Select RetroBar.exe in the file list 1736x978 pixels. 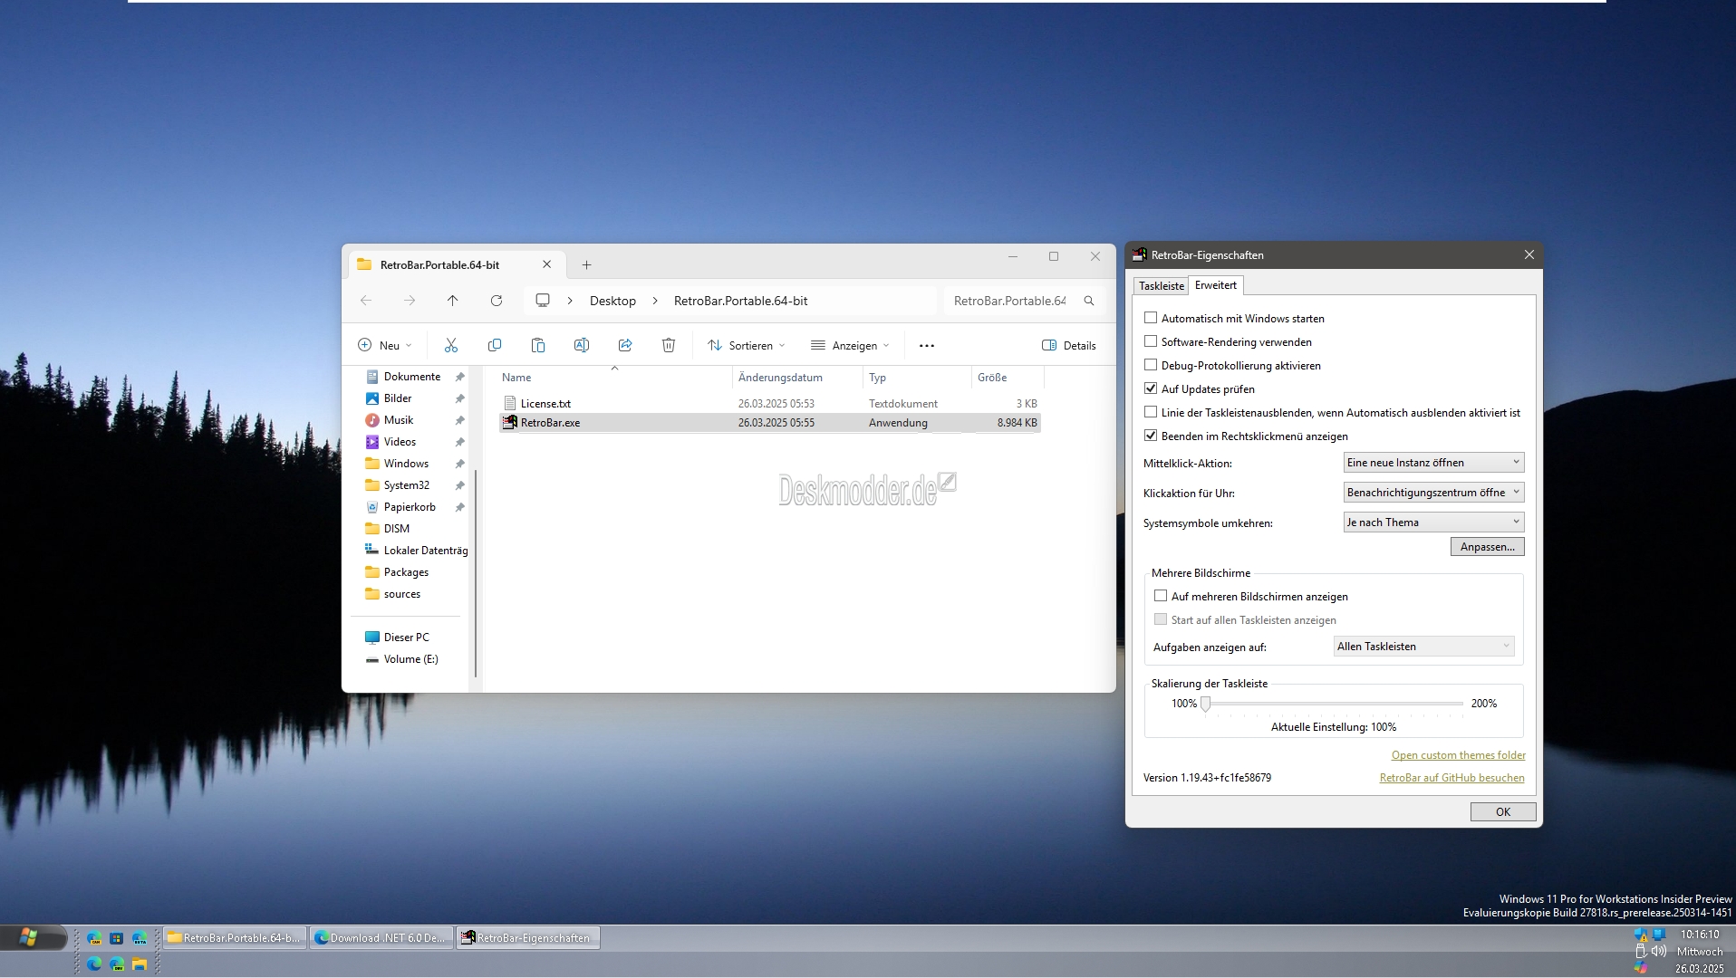[x=770, y=423]
